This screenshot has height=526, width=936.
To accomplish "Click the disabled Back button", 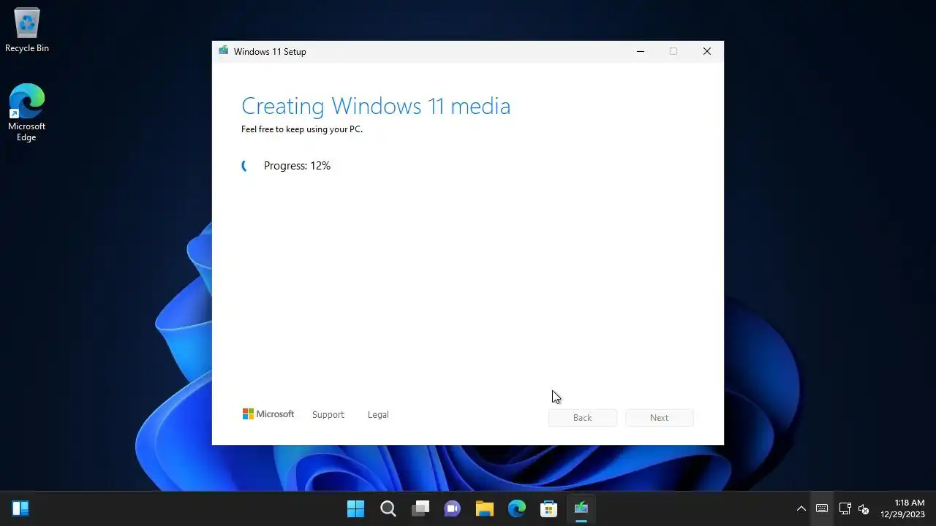I will [x=583, y=418].
